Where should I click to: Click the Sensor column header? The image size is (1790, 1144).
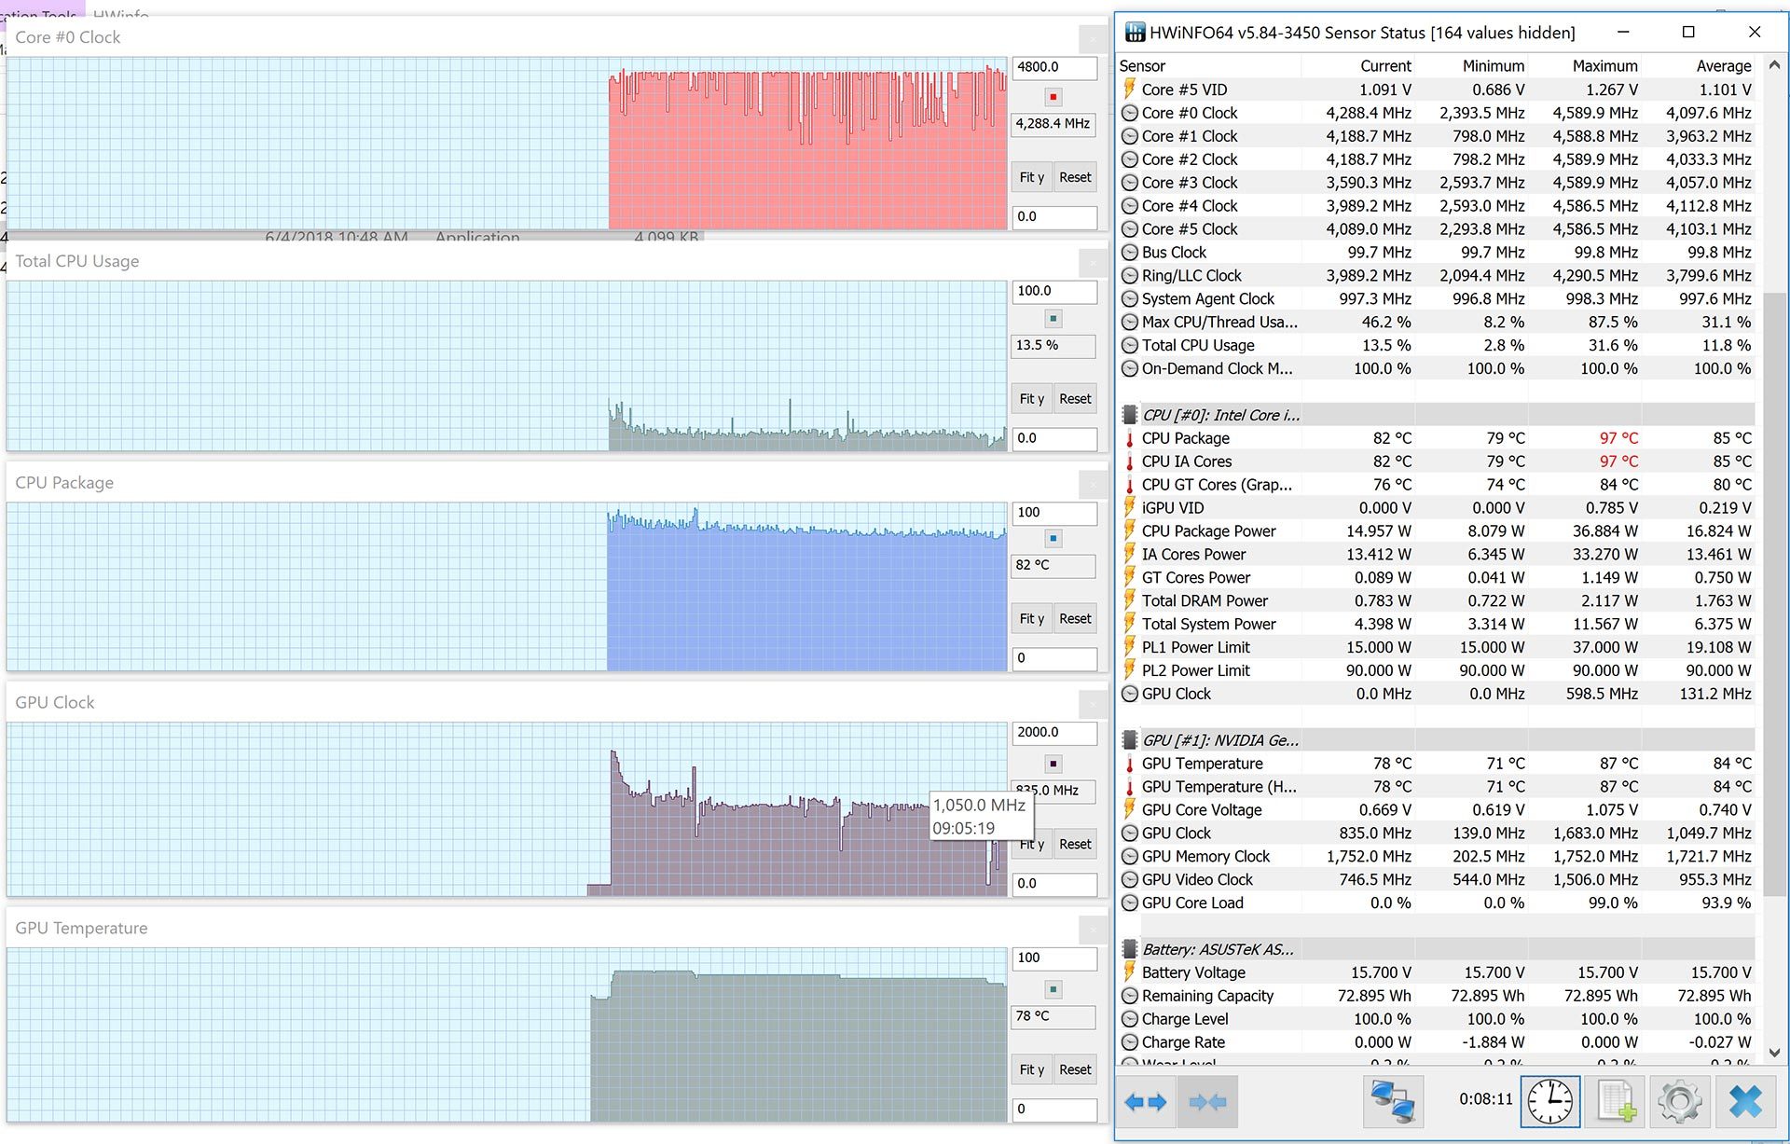point(1208,66)
